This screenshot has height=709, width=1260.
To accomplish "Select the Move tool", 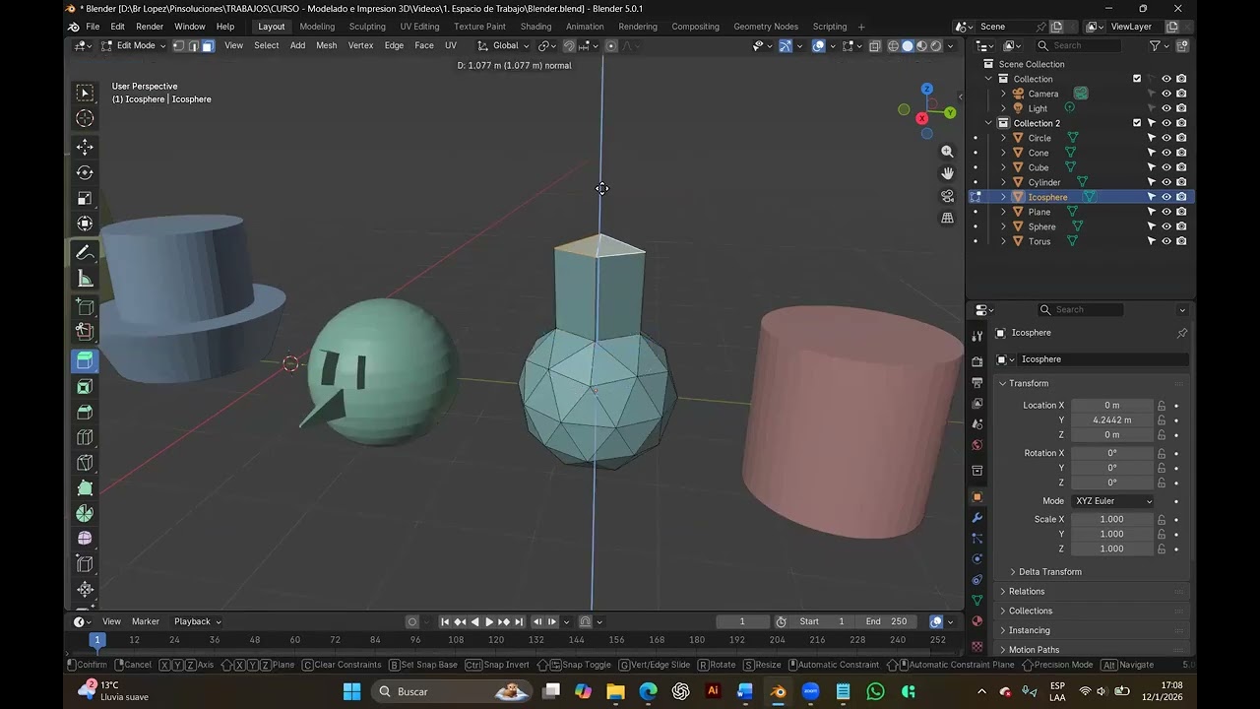I will [85, 147].
